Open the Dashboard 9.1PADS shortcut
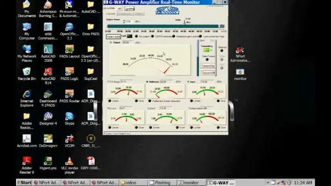The height and width of the screenshot is (186, 331). 48,99
